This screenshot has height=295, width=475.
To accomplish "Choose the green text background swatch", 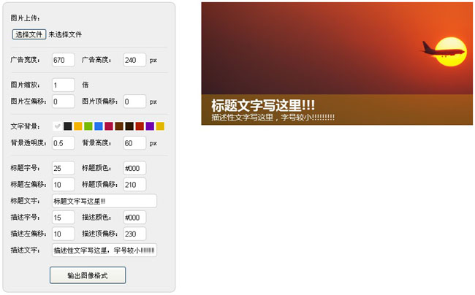I will point(88,126).
